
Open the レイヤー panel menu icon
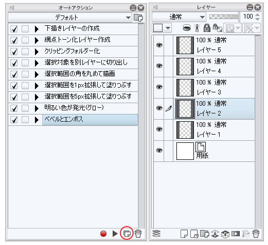coord(155,7)
